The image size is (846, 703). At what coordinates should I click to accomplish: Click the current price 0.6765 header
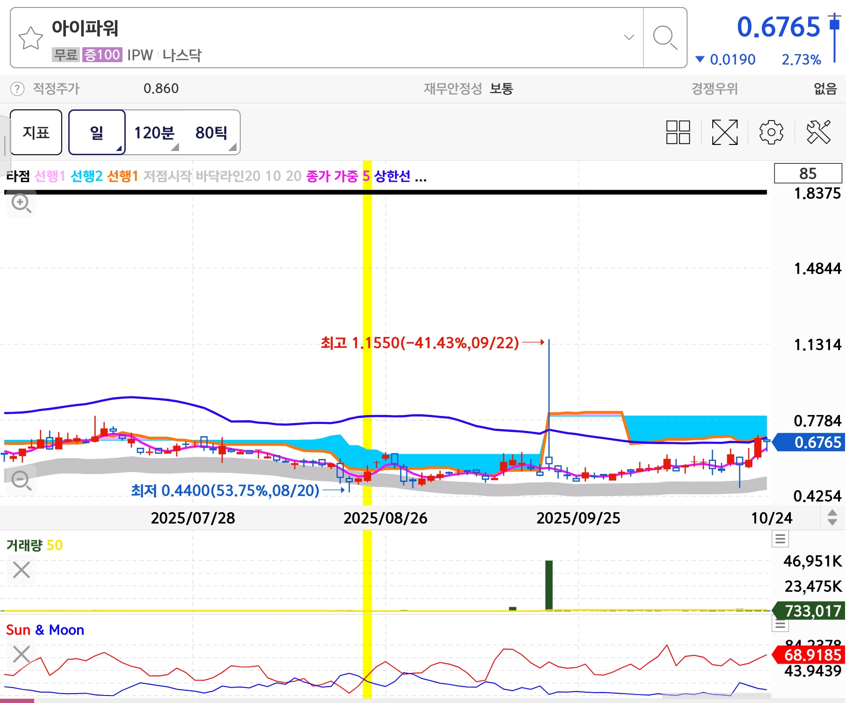click(778, 27)
